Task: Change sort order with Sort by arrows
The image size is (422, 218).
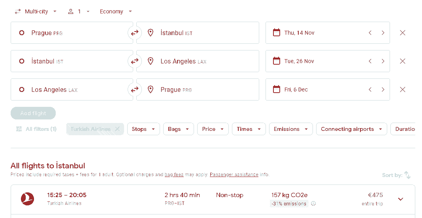Action: (x=407, y=175)
